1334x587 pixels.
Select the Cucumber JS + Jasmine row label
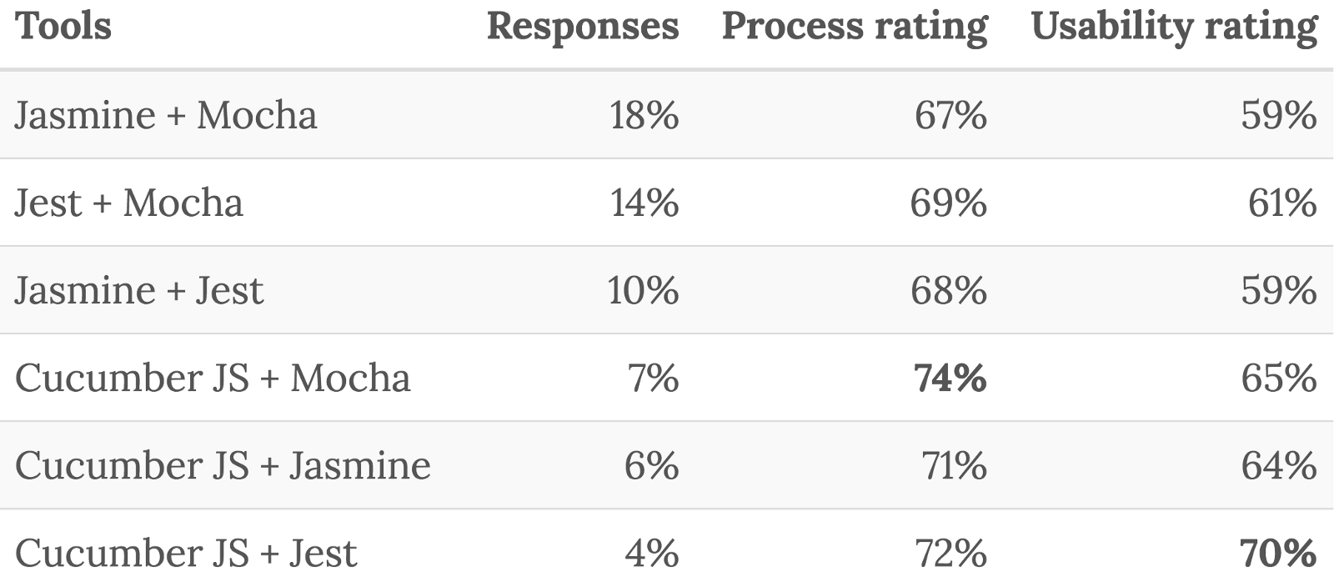223,466
